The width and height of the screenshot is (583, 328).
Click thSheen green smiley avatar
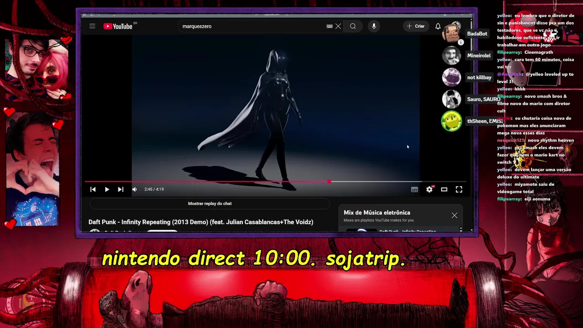coord(451,121)
